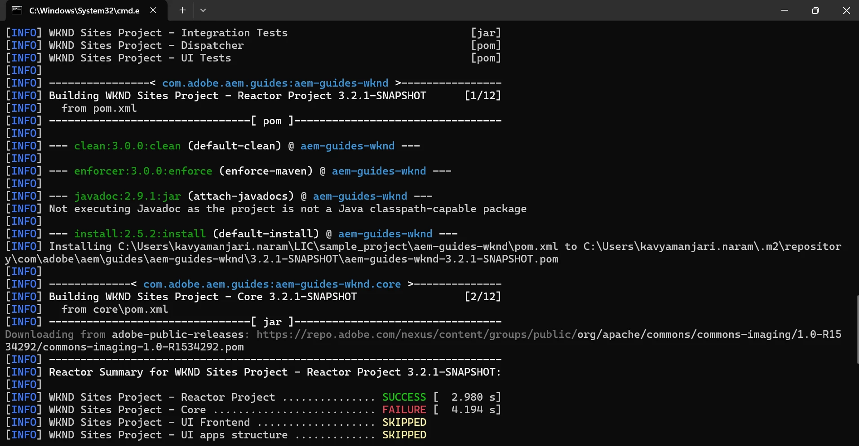The height and width of the screenshot is (446, 859).
Task: Click the 'Reactor Summary for WKND Sites Project' line
Action: (x=275, y=372)
